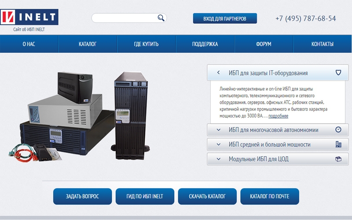Open the КАТАЛОГ menu item
This screenshot has height=220, width=352.
pos(88,44)
